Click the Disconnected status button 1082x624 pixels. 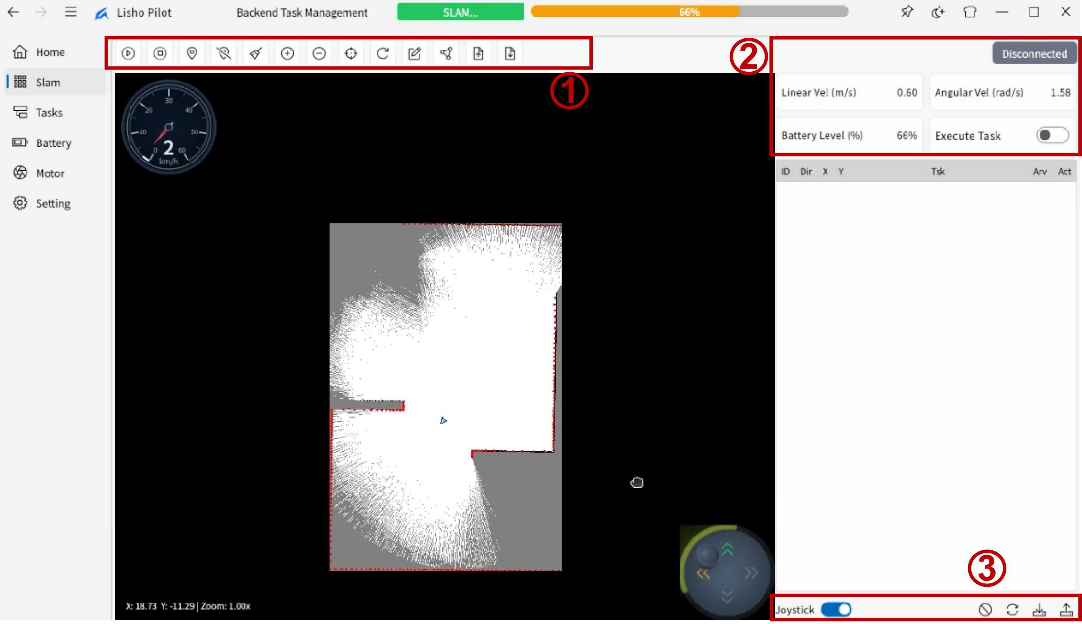tap(1034, 54)
